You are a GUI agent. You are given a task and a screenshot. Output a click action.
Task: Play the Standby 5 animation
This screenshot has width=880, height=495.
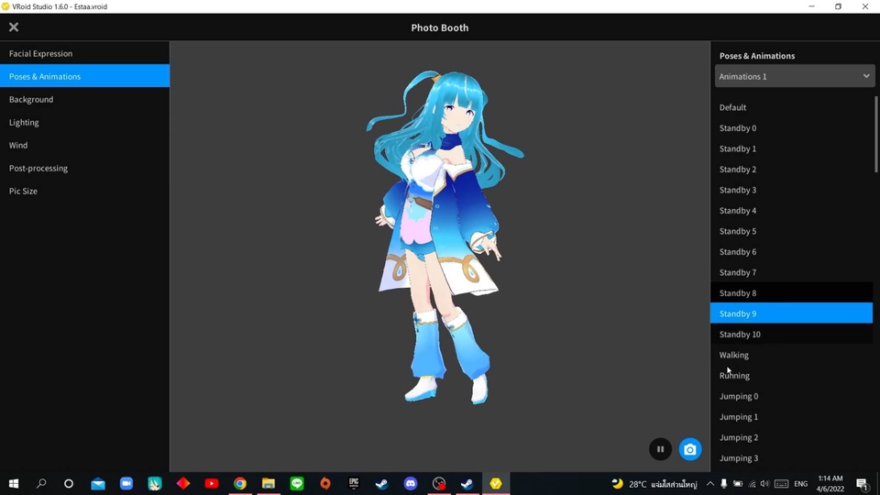(x=791, y=231)
